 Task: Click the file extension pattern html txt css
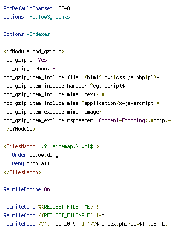pyautogui.click(x=121, y=77)
